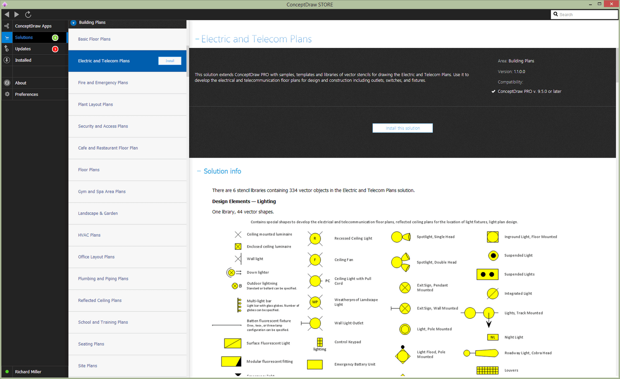Click the Surface Fluorescent Light symbol

[233, 343]
